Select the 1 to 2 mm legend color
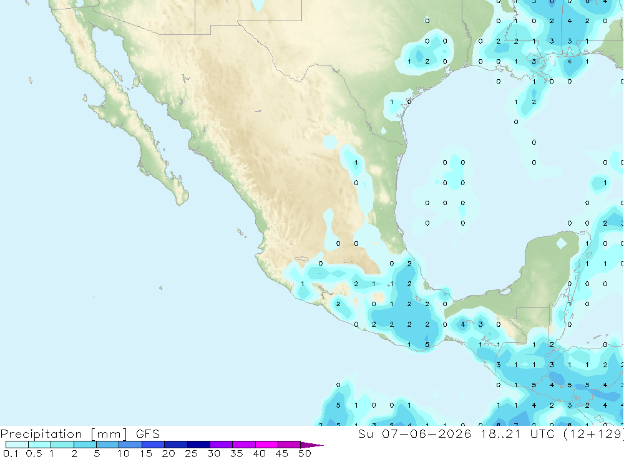624x457 pixels. [x=62, y=445]
